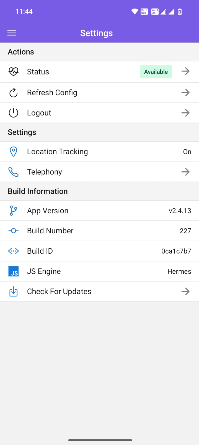Click the Logout power icon
199x445 pixels.
pos(13,113)
